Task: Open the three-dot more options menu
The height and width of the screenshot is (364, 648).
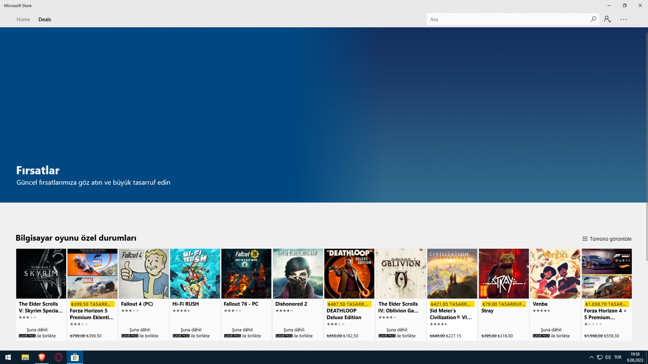Action: click(623, 20)
